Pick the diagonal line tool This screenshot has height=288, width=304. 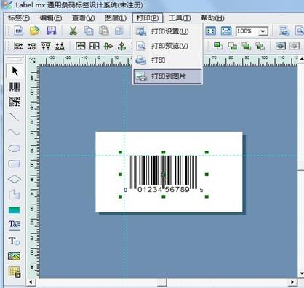point(15,117)
